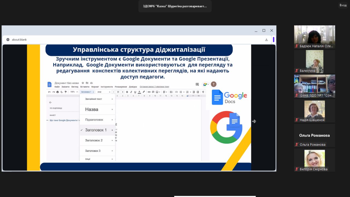
Task: Click the numbered list icon
Action: (x=187, y=92)
